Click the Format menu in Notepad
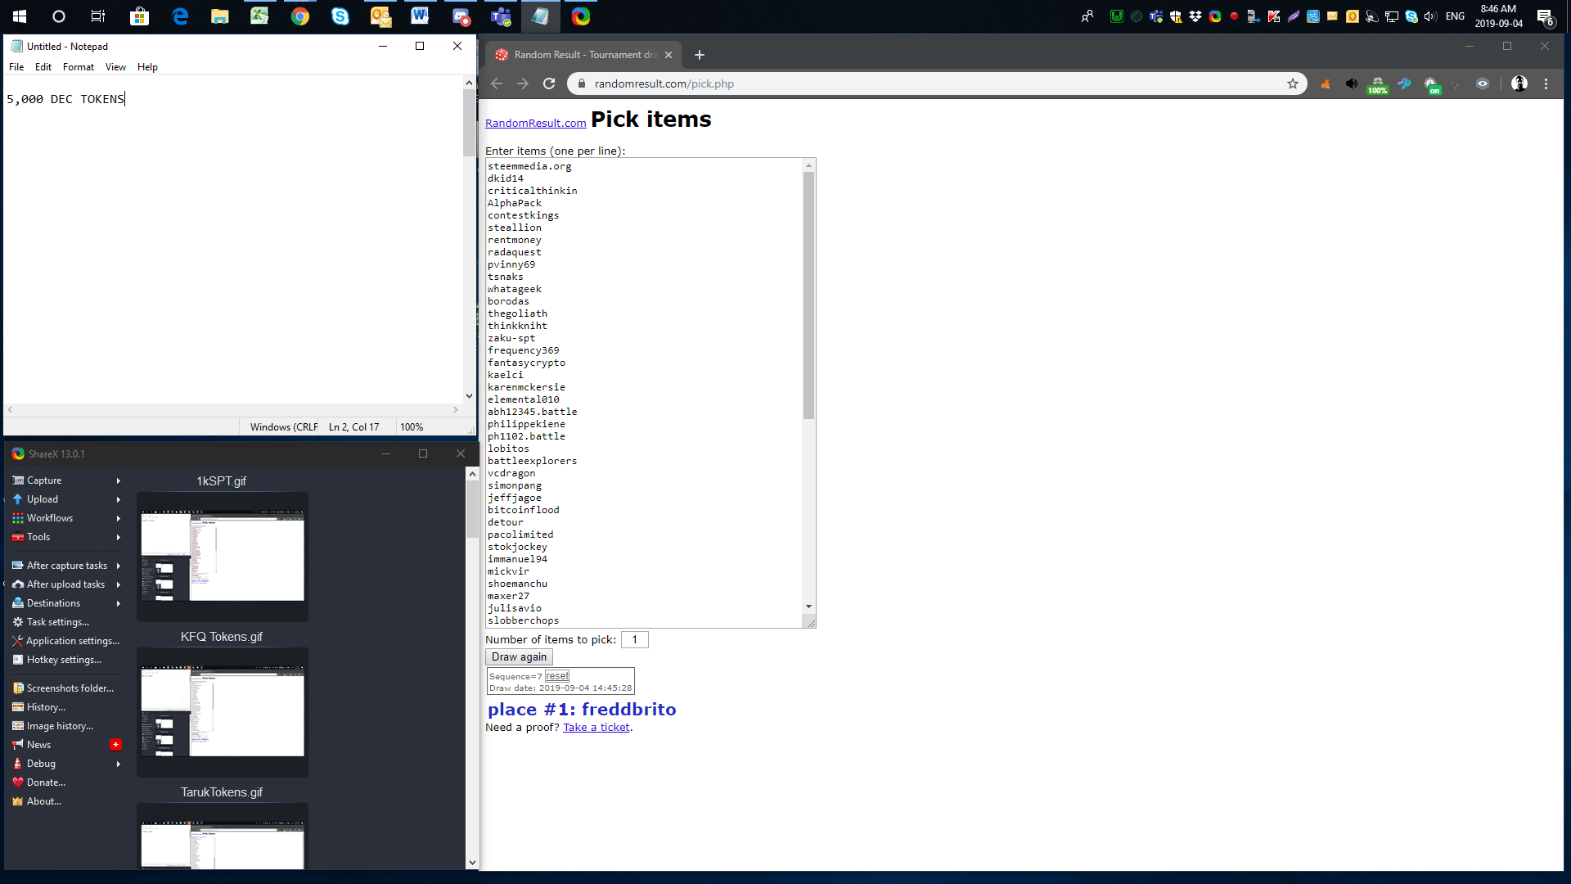The width and height of the screenshot is (1571, 884). [x=78, y=65]
